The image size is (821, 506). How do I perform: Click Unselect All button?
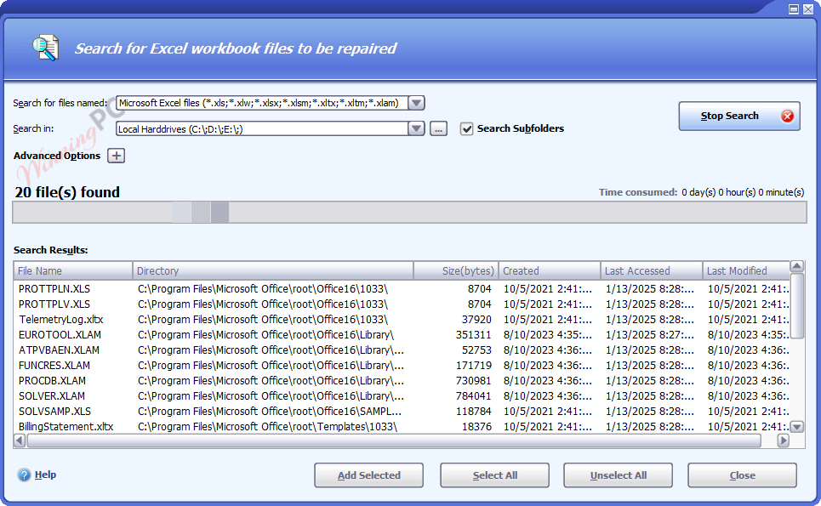coord(618,475)
